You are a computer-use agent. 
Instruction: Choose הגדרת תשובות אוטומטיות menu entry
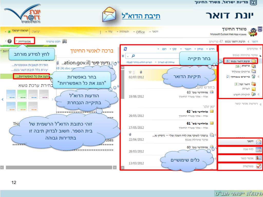30,65
